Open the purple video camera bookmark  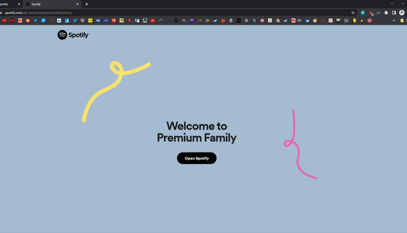246,20
